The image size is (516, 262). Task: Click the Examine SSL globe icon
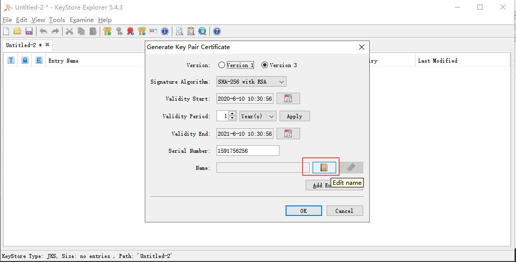[202, 31]
